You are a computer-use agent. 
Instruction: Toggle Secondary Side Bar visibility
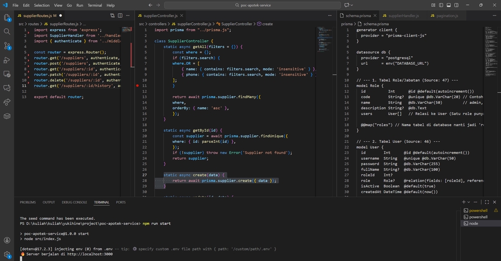[456, 5]
